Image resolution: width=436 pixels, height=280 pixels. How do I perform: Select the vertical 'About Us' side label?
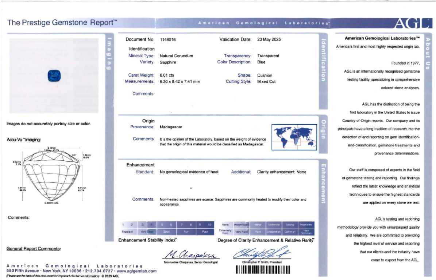click(x=428, y=53)
